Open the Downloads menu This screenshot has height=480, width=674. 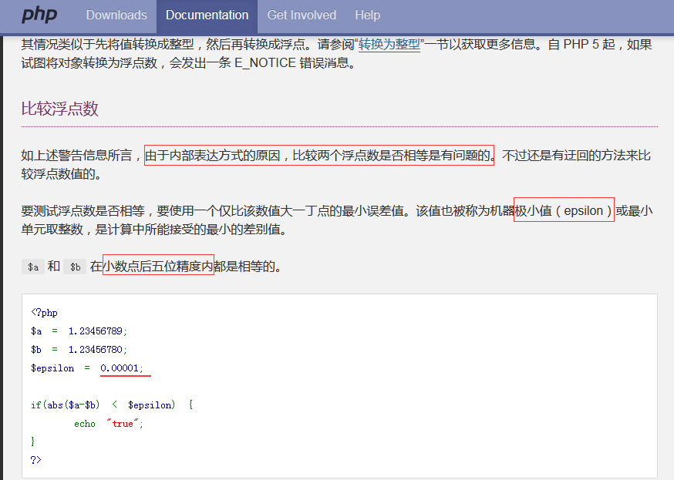[116, 15]
